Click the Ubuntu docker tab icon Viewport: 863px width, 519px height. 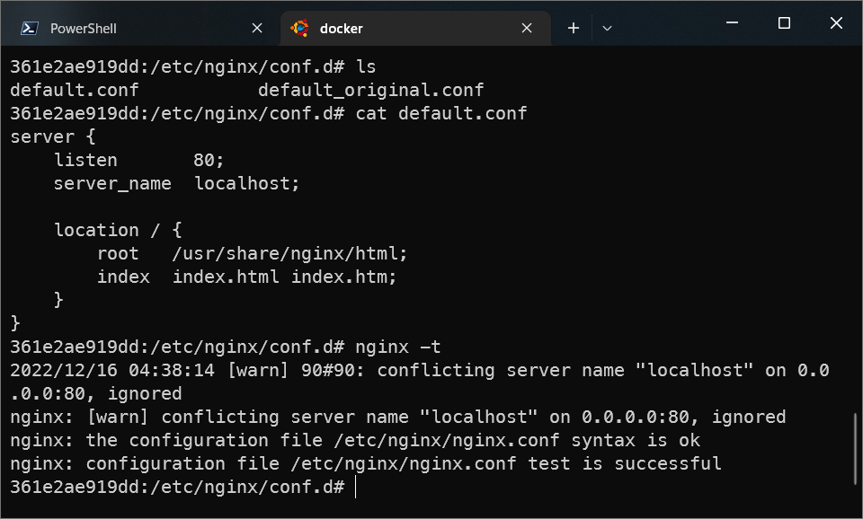coord(299,28)
